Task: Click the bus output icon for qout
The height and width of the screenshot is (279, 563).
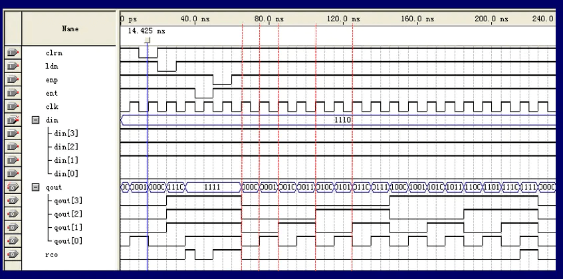Action: click(13, 187)
